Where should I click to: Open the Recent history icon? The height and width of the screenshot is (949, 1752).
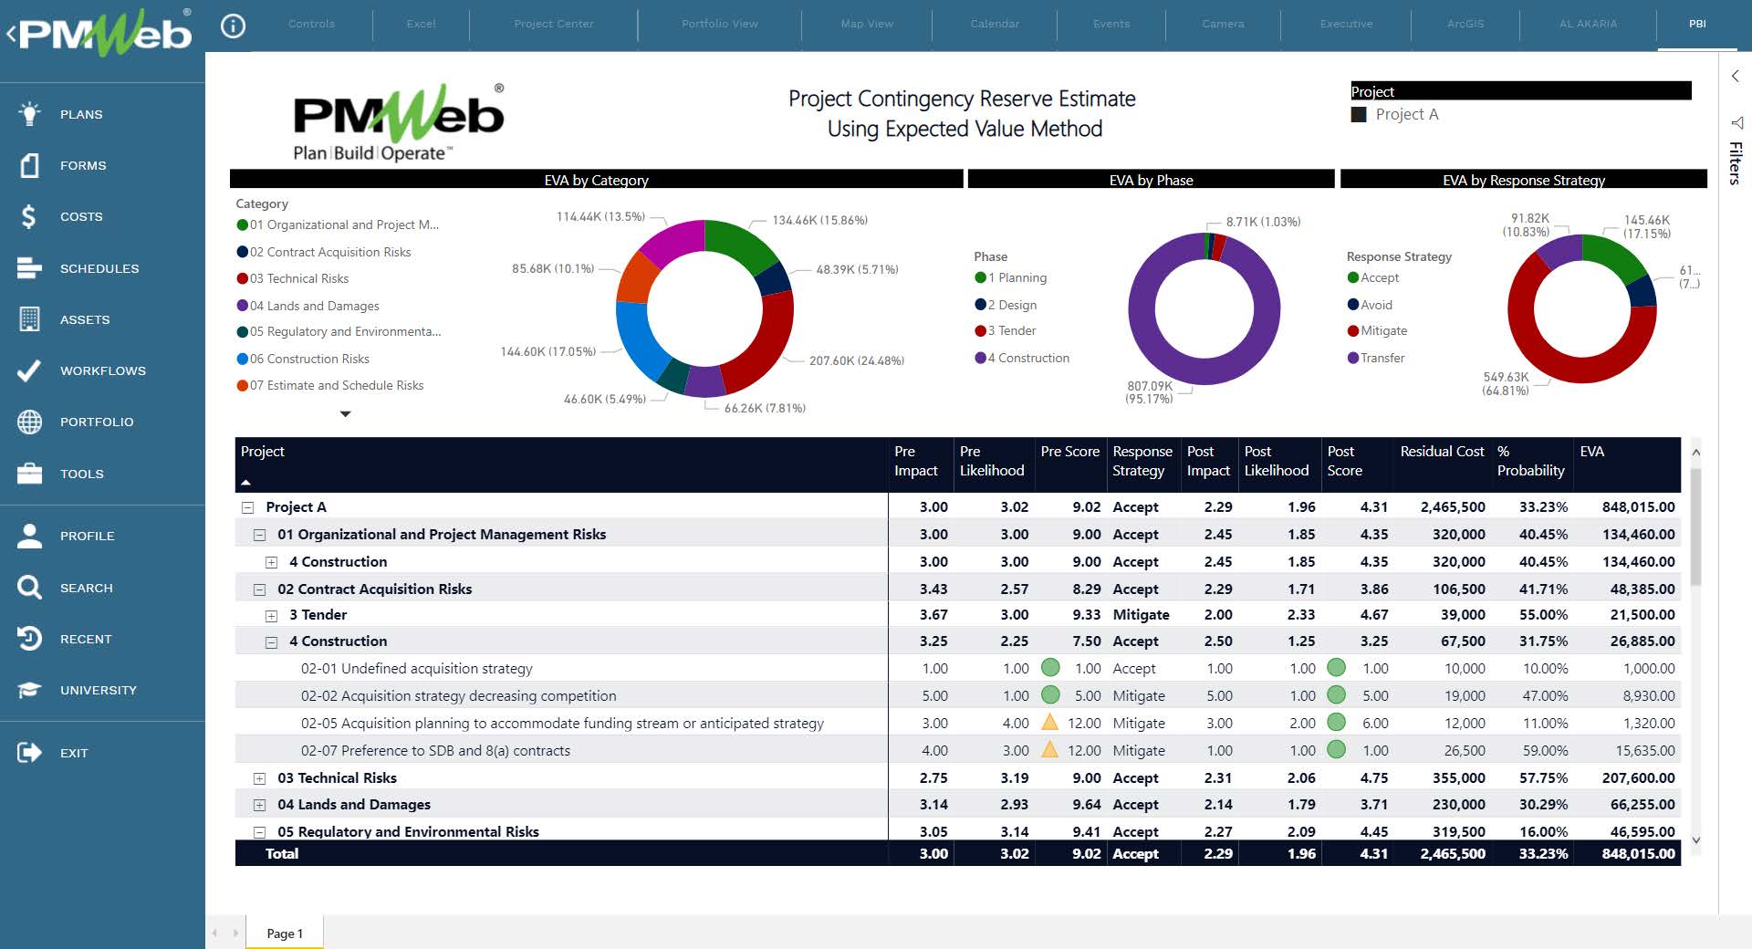point(29,639)
